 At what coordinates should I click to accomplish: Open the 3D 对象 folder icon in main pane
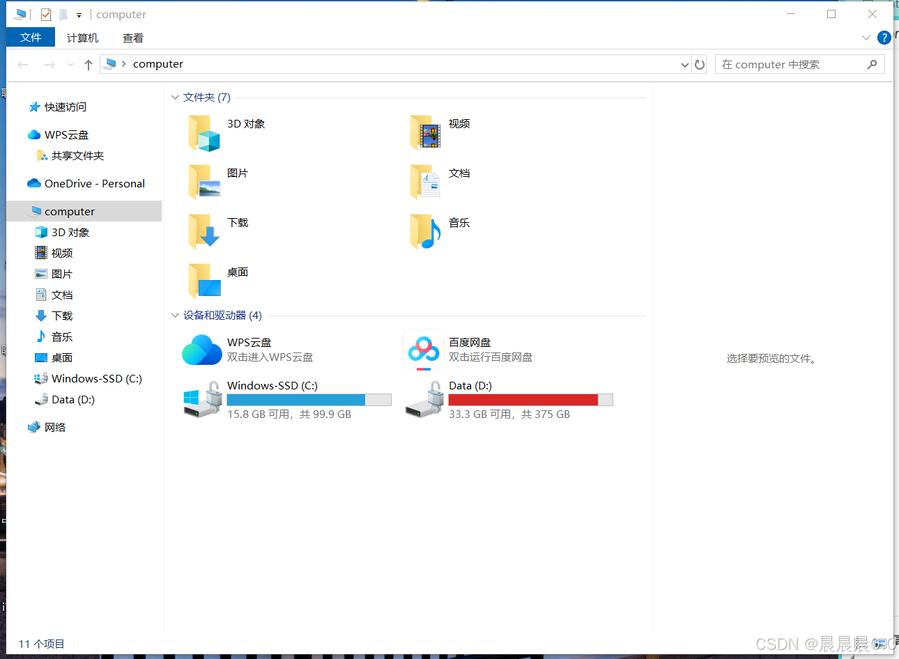[203, 133]
